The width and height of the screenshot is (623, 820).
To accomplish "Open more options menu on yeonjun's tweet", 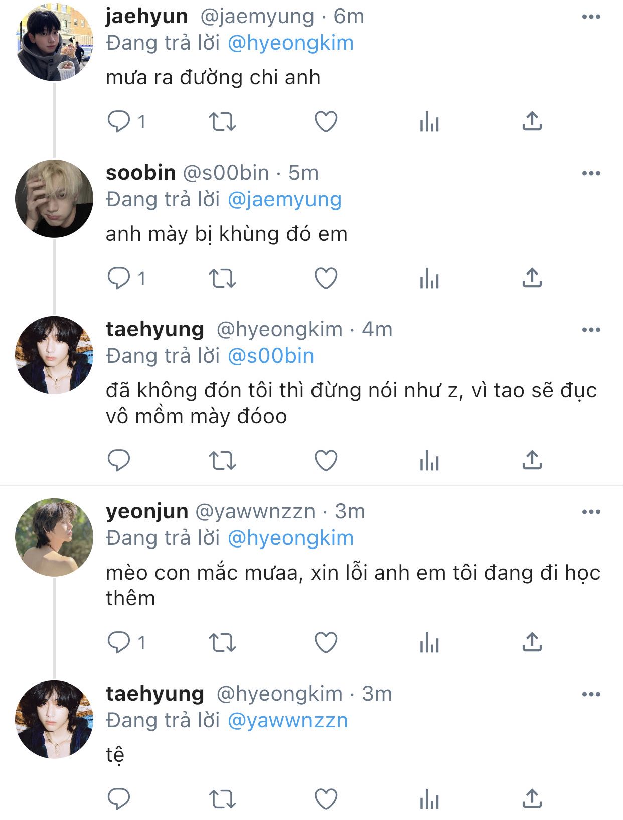I will coord(591,512).
